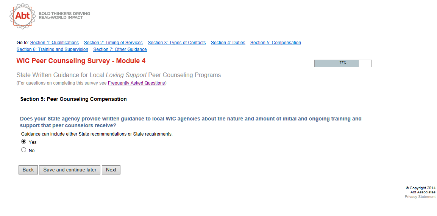Click the WIC Peer Counseling Survey title
This screenshot has width=437, height=216.
coord(81,61)
